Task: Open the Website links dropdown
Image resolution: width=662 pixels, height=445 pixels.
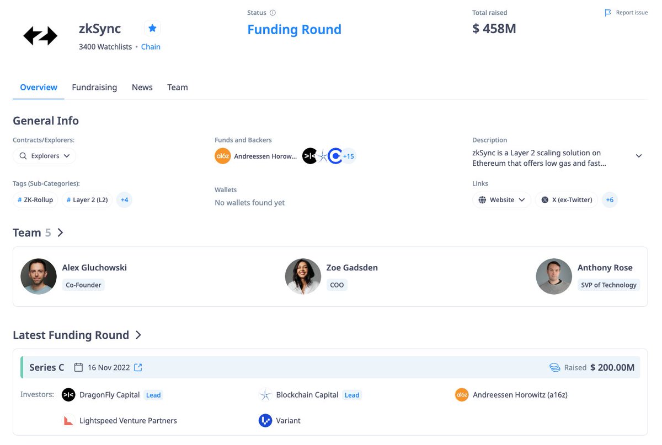Action: click(502, 200)
